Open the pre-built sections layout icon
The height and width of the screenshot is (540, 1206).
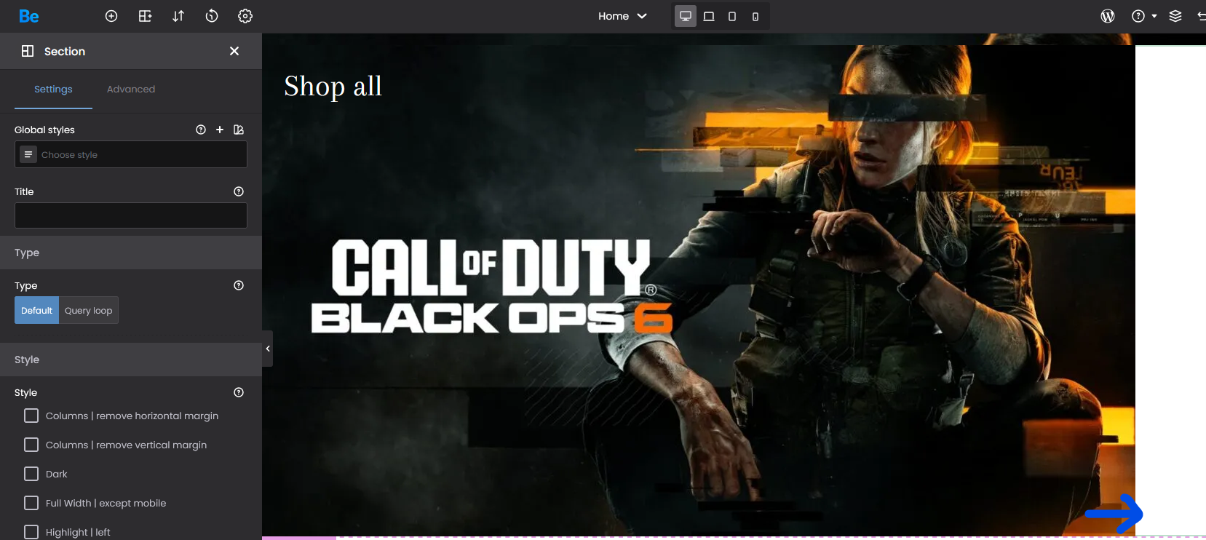(x=145, y=16)
